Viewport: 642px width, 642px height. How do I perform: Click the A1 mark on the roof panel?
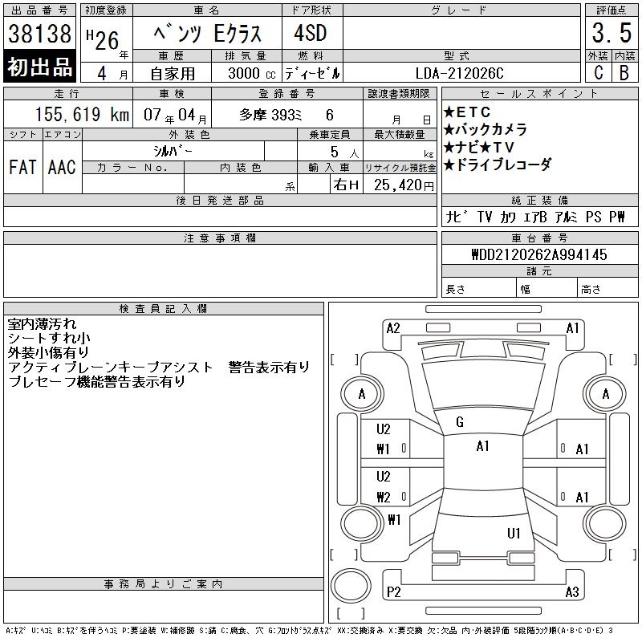pyautogui.click(x=483, y=445)
